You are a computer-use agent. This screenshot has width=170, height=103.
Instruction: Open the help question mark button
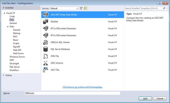pos(160,3)
